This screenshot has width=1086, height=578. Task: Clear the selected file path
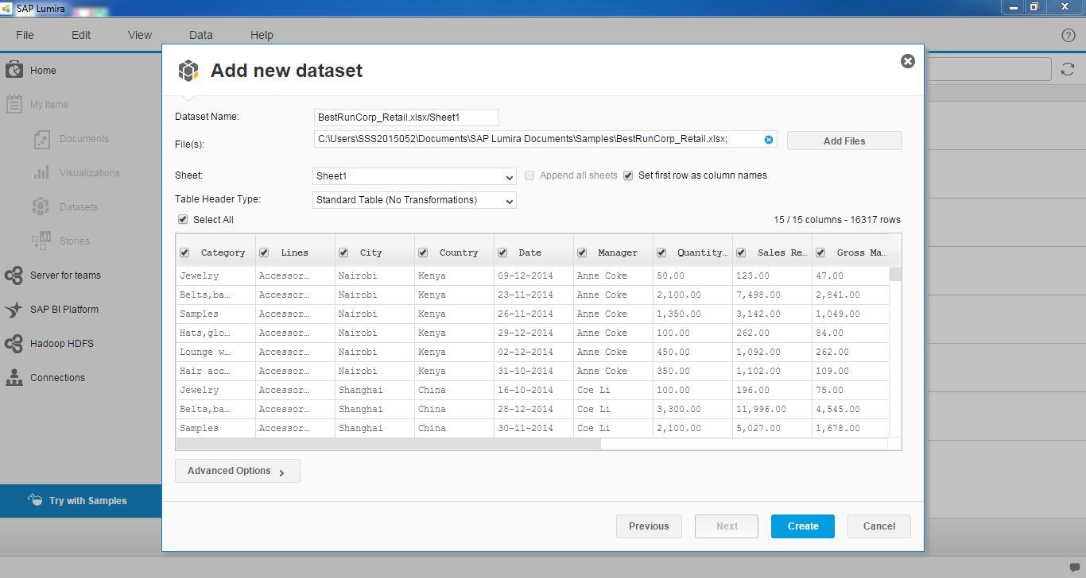point(769,140)
